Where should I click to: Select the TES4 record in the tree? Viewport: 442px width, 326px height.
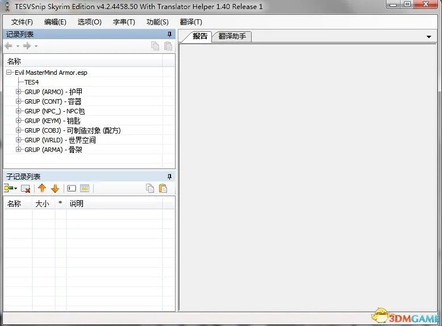point(32,82)
